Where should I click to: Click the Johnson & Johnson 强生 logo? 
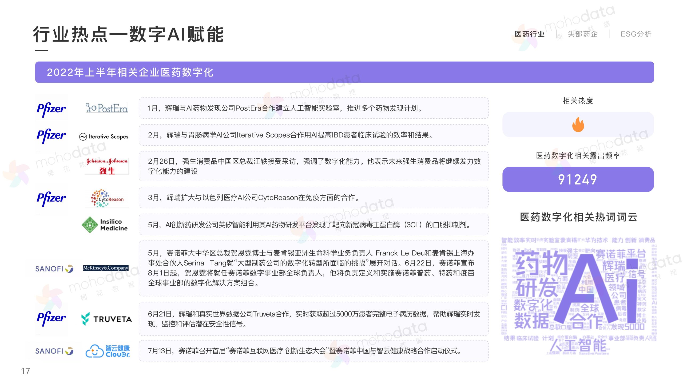click(107, 166)
